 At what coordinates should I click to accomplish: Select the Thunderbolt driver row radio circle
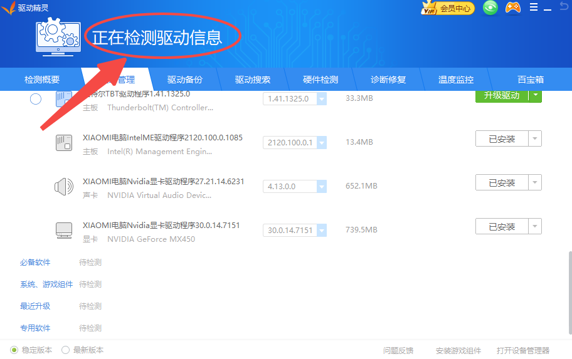pyautogui.click(x=36, y=99)
